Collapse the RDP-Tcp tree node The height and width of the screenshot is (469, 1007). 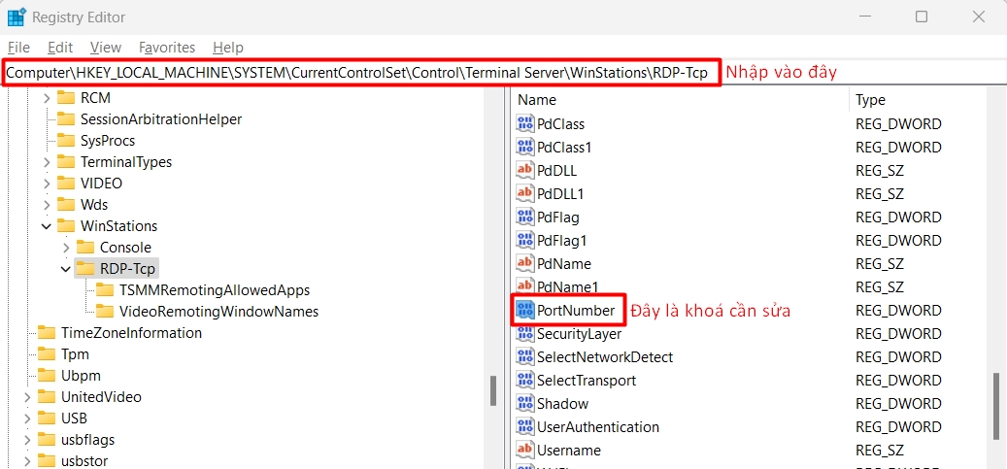[65, 269]
